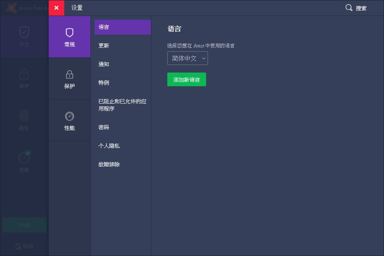Image resolution: width=384 pixels, height=256 pixels.
Task: Expand the 简体中文 language dropdown
Action: (187, 58)
